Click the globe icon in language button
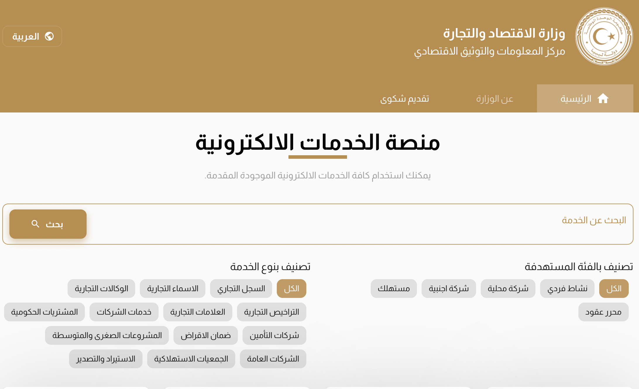639x389 pixels. (49, 36)
